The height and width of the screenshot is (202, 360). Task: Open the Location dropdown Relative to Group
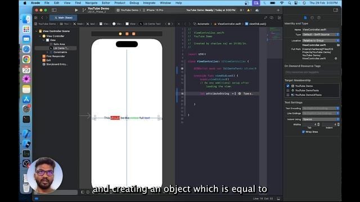(321, 40)
